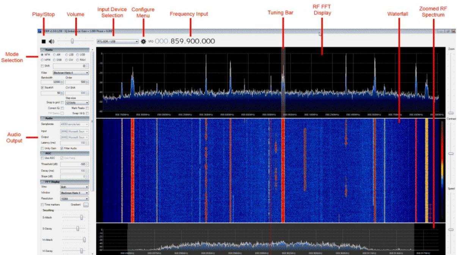Screen dimensions: 457x255
Task: Open the FFT Window function dropdown
Action: (74, 193)
